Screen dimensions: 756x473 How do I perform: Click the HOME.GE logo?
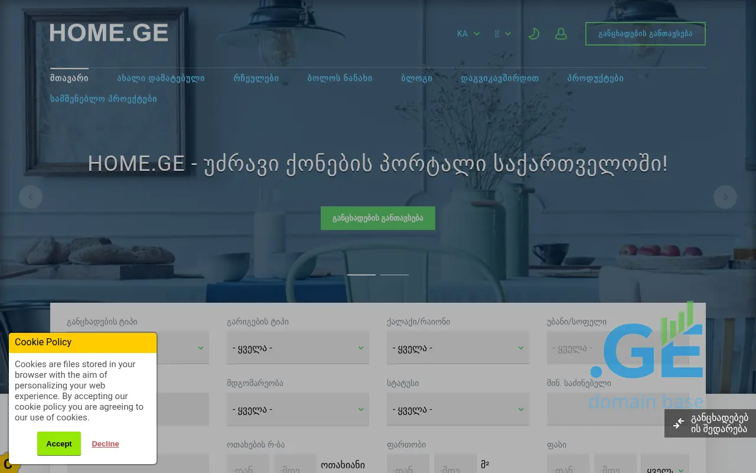click(x=109, y=33)
